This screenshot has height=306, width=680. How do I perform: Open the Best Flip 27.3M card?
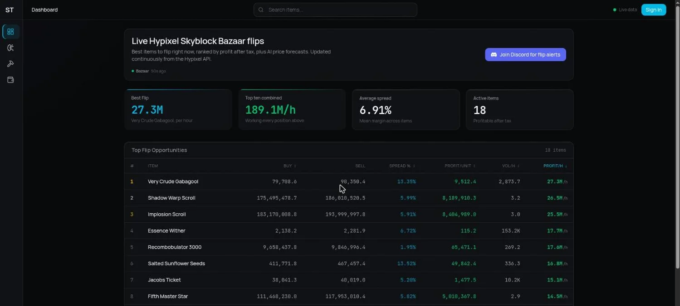pos(178,110)
